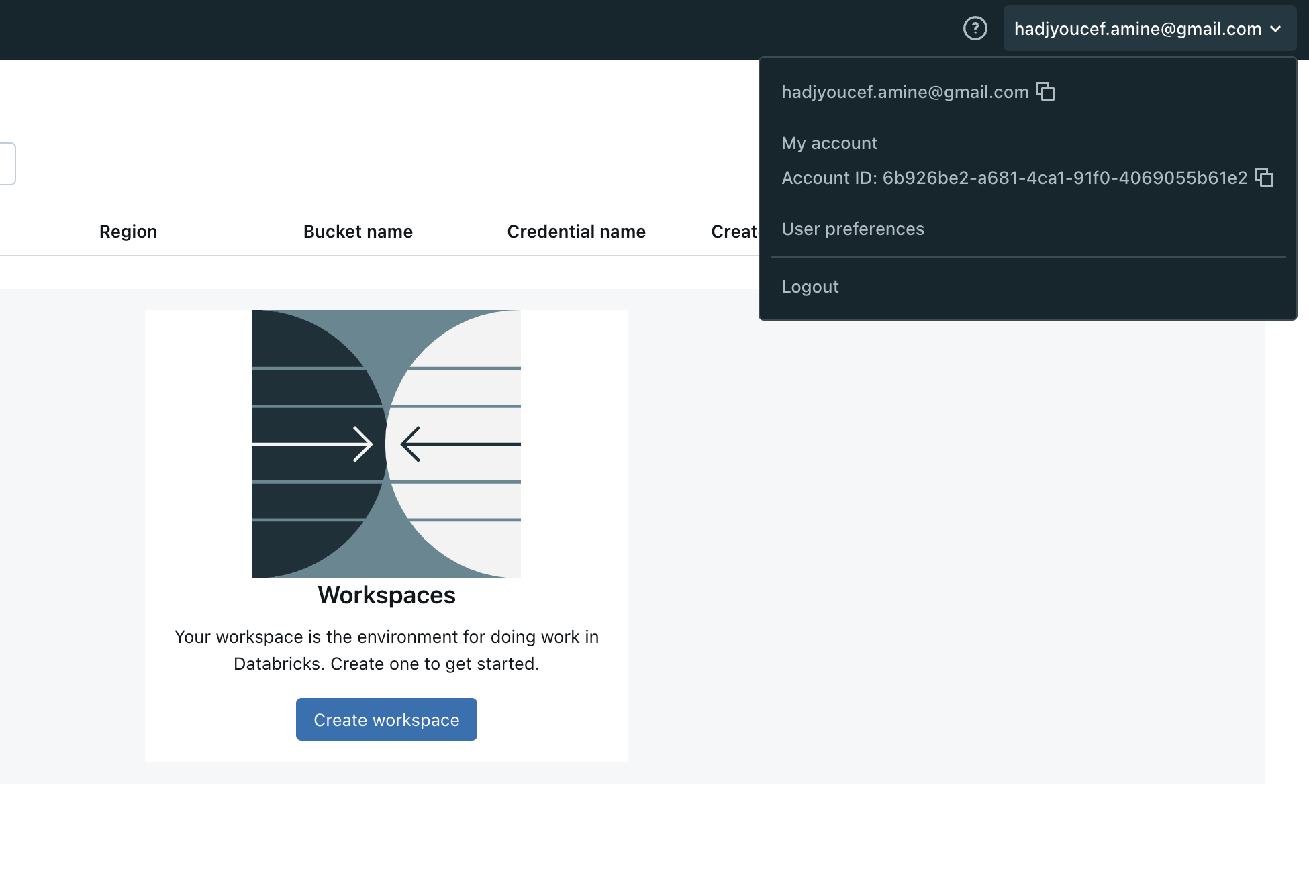Click the Create workspace button
The width and height of the screenshot is (1309, 871).
pos(387,719)
